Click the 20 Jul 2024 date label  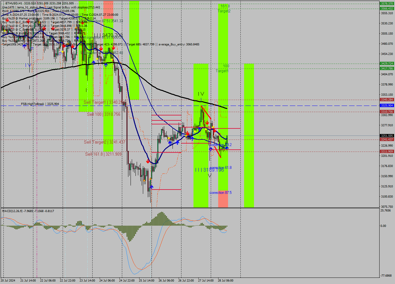click(7, 281)
